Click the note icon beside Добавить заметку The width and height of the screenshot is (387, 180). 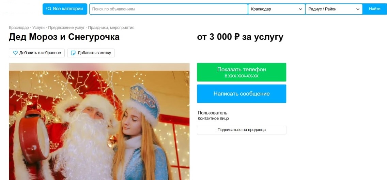point(73,53)
